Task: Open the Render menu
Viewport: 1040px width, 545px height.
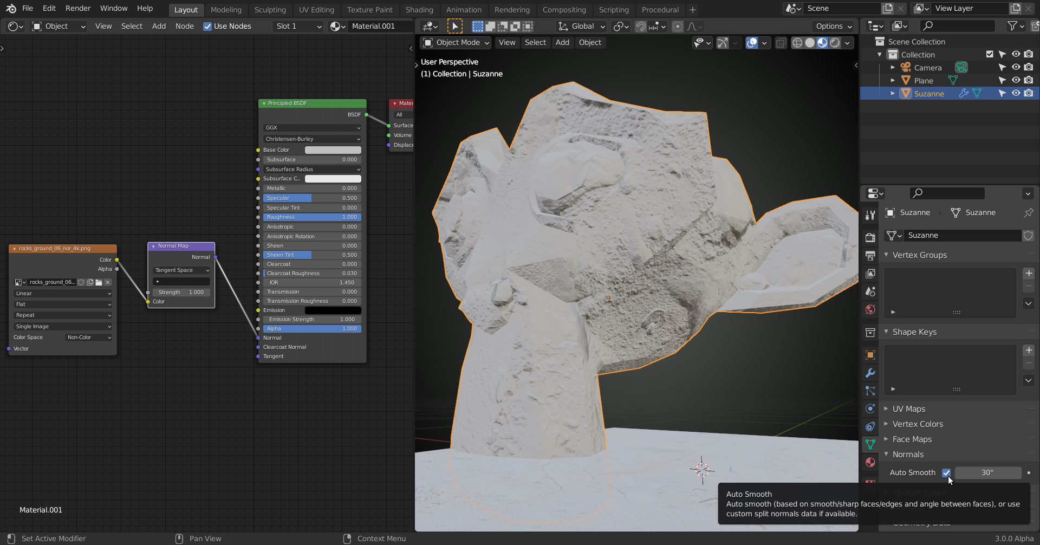Action: click(x=78, y=8)
